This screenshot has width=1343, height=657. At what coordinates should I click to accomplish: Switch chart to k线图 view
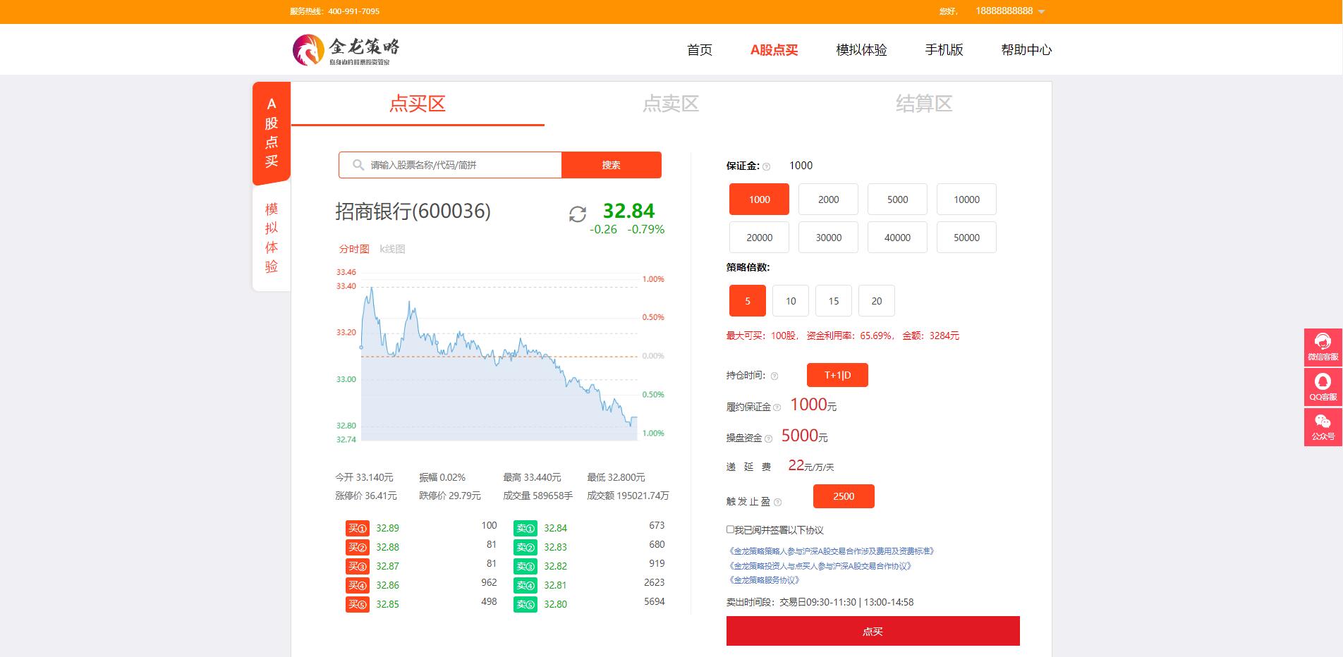pos(392,249)
